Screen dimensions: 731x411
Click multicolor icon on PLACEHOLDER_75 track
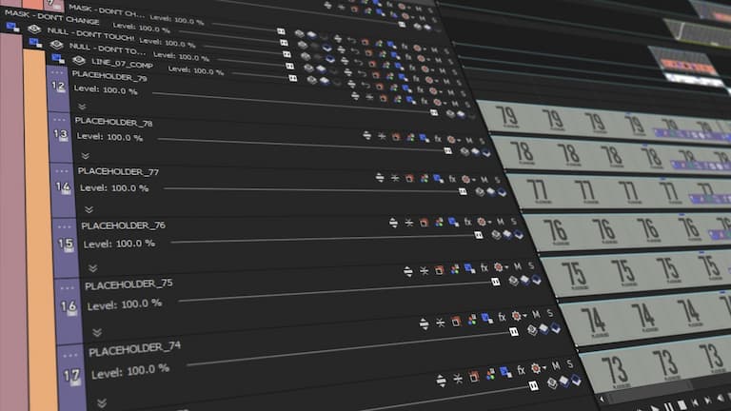[x=455, y=269]
